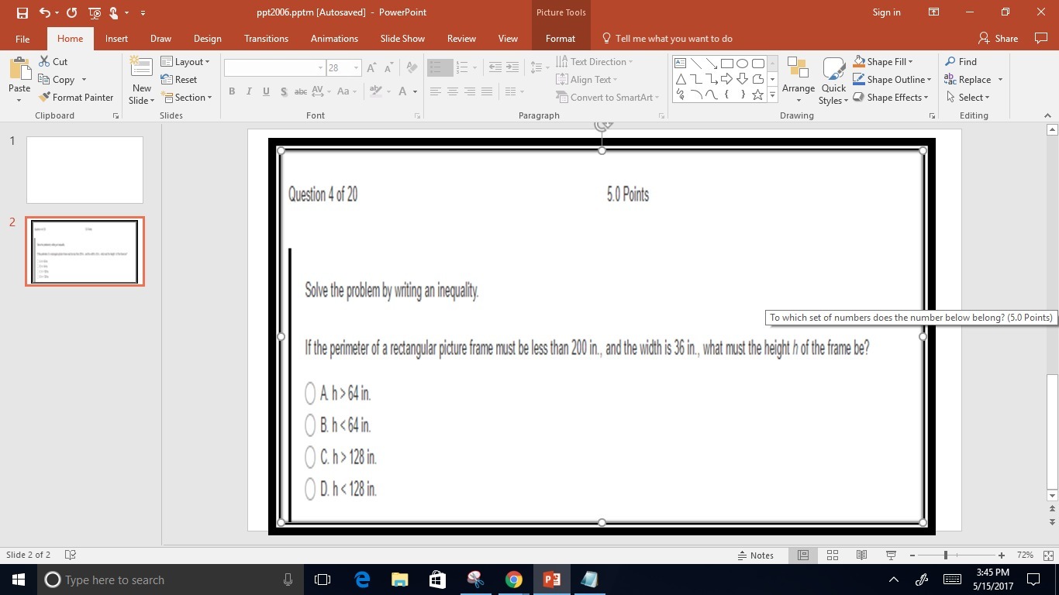Select slide 1 thumbnail

[85, 170]
